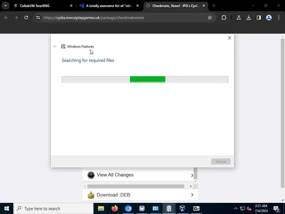Select the Checkmate, Store! tab
Viewport: 285px width, 214px height.
coord(176,6)
